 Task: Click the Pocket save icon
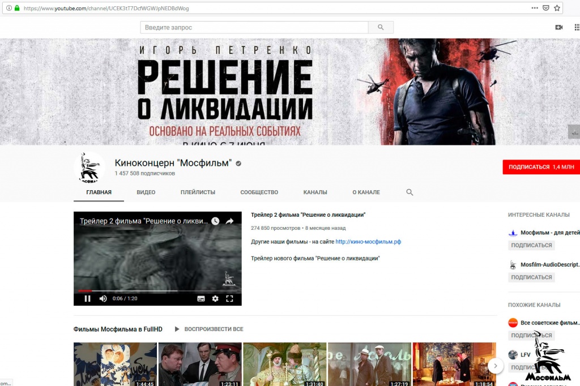tap(545, 8)
